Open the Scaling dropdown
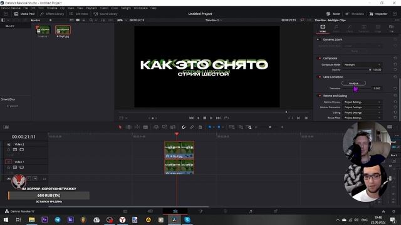Image resolution: width=401 pixels, height=225 pixels. tap(362, 112)
